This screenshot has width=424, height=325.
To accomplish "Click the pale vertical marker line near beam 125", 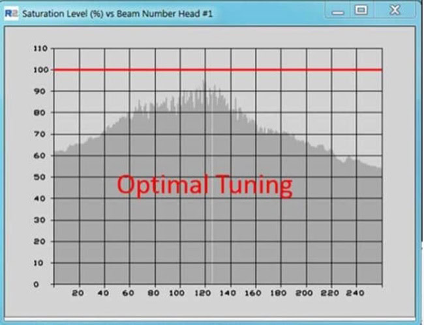I will pyautogui.click(x=211, y=195).
